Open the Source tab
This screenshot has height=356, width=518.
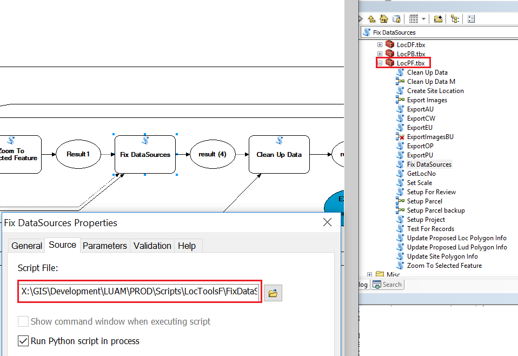(x=62, y=245)
